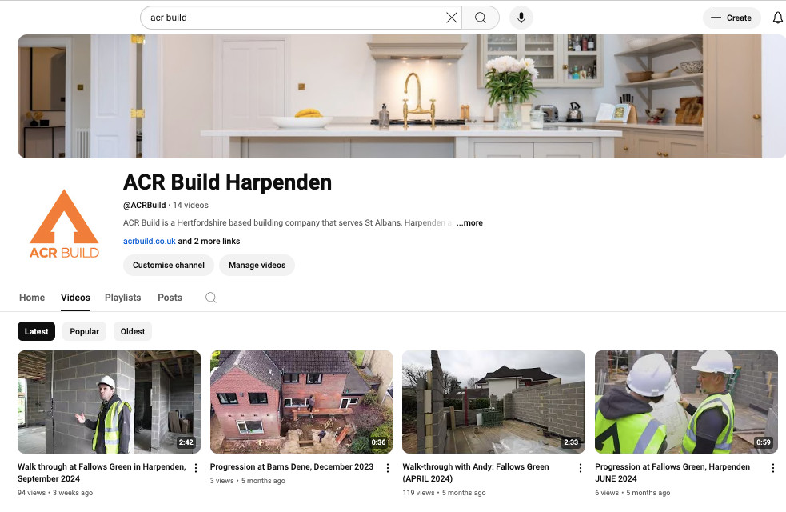Image resolution: width=786 pixels, height=512 pixels.
Task: Expand the channel description with '...more'
Action: [469, 222]
